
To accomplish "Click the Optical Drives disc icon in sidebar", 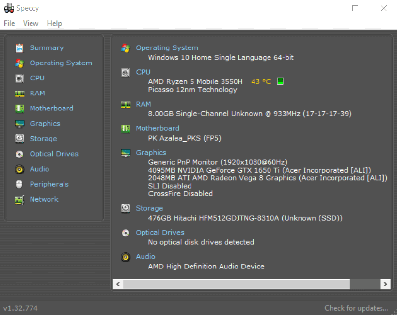I will [19, 154].
